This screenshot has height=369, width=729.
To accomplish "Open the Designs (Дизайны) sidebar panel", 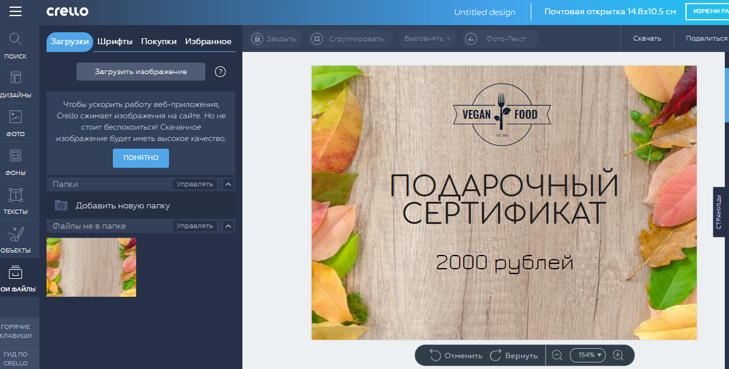I will tap(16, 84).
